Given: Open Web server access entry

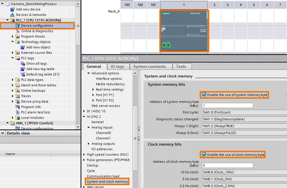Looking at the screenshot, I should pyautogui.click(x=106, y=106).
